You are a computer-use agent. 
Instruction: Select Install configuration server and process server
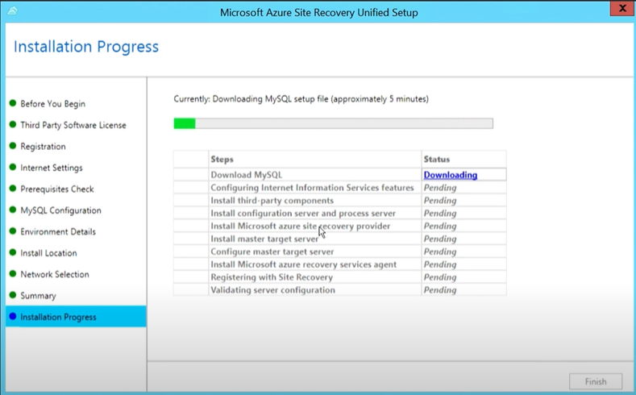(340, 213)
